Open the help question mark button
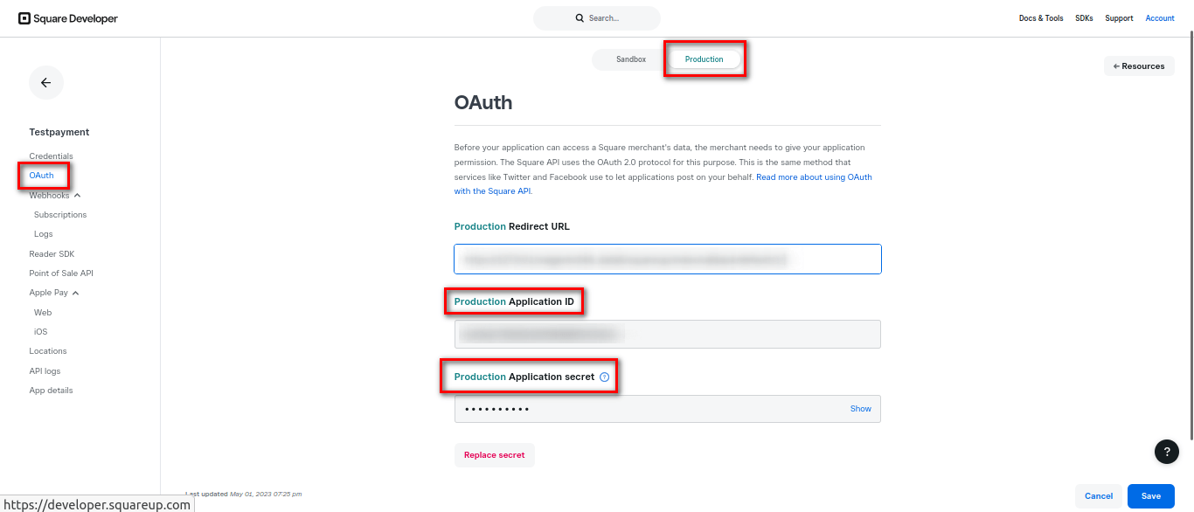The image size is (1194, 512). (1166, 452)
